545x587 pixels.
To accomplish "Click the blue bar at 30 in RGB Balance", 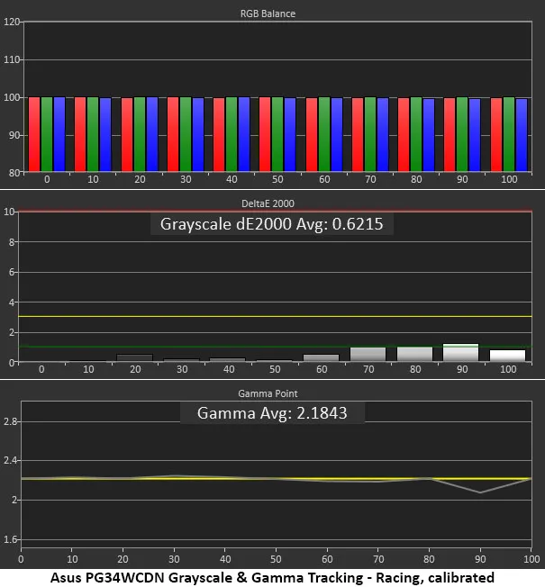I will pyautogui.click(x=198, y=133).
